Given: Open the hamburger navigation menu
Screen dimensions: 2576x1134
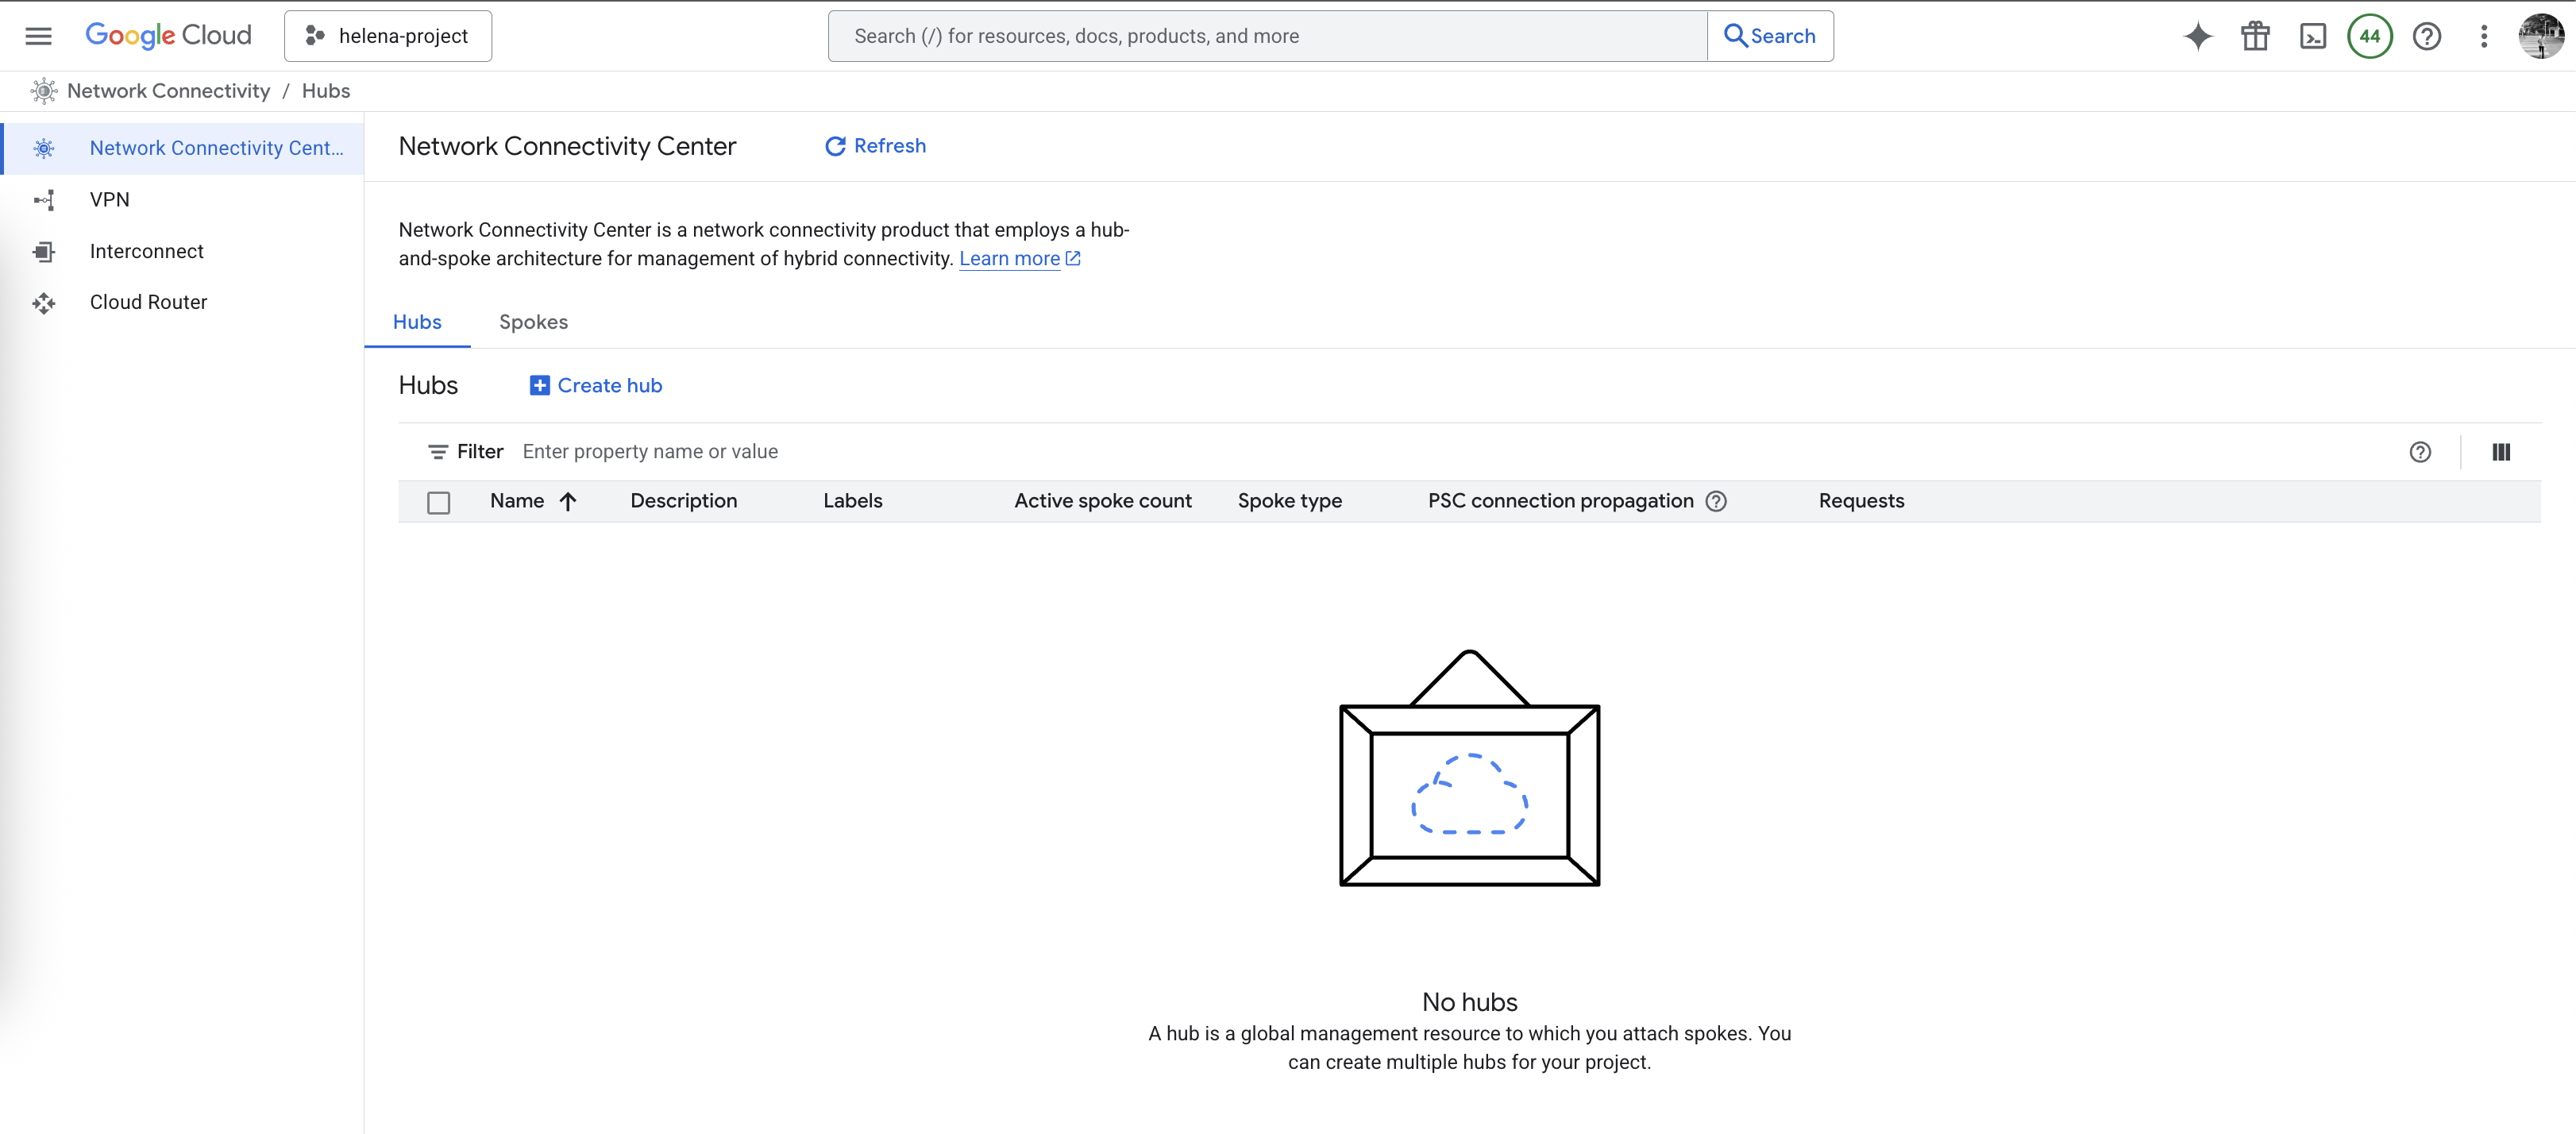Looking at the screenshot, I should (x=38, y=36).
